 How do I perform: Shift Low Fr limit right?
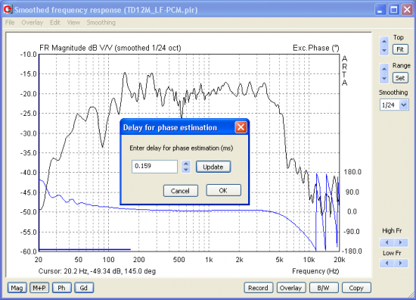pyautogui.click(x=401, y=263)
